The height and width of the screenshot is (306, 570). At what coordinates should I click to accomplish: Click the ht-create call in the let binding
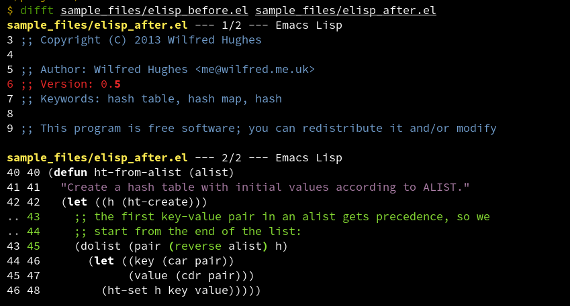[x=171, y=202]
